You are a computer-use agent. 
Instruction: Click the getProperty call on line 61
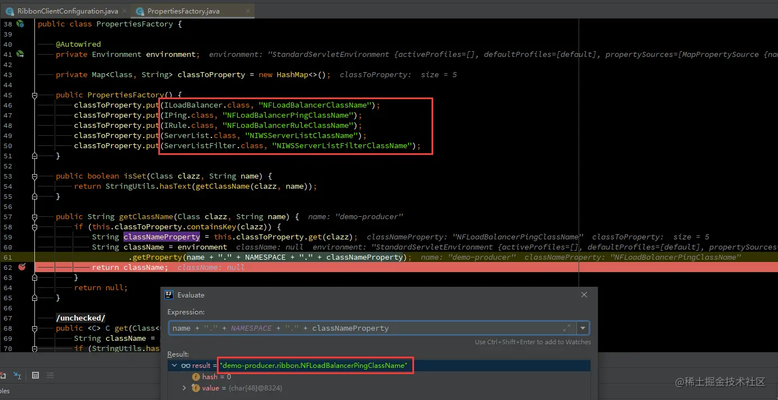pos(158,257)
